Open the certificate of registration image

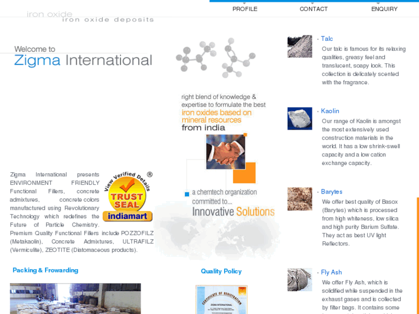coord(221,300)
